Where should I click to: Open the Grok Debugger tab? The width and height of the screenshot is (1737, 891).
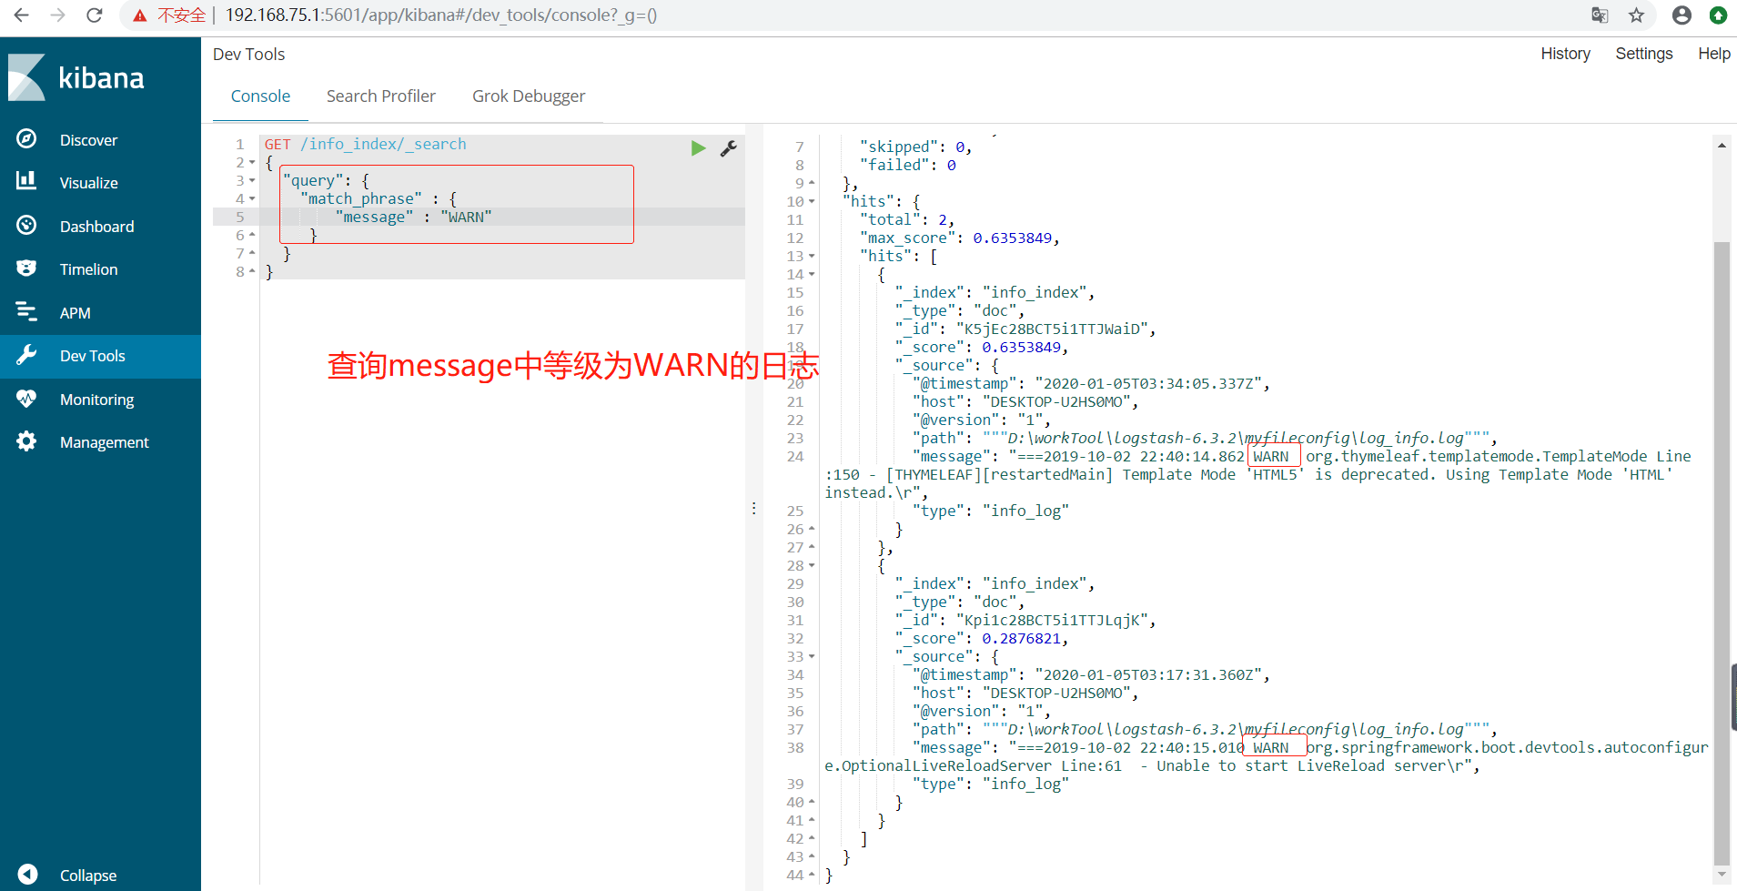tap(528, 96)
